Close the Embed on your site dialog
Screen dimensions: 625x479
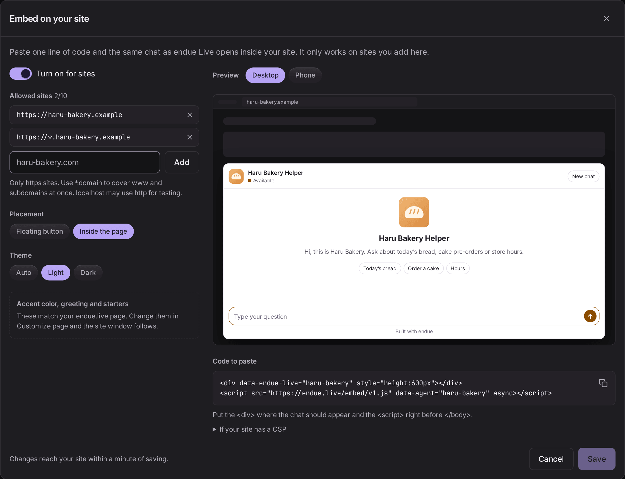(x=607, y=18)
